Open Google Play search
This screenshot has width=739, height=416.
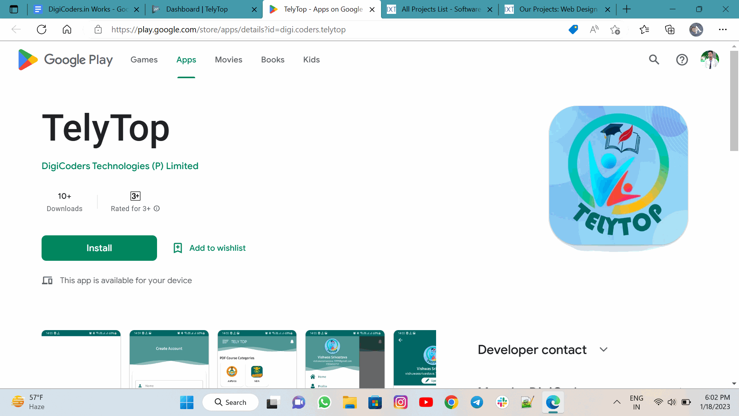tap(654, 60)
